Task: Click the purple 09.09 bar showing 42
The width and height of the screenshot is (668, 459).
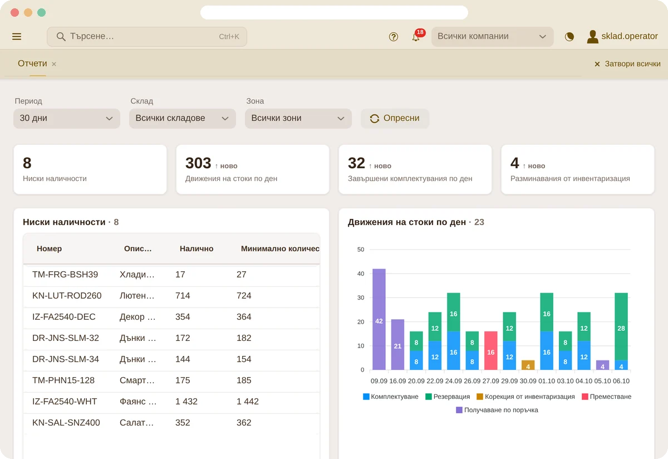Action: 379,319
